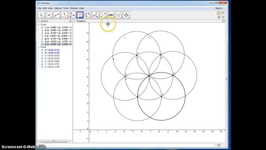Click point A at the circle center
266x150 pixels.
click(x=149, y=76)
